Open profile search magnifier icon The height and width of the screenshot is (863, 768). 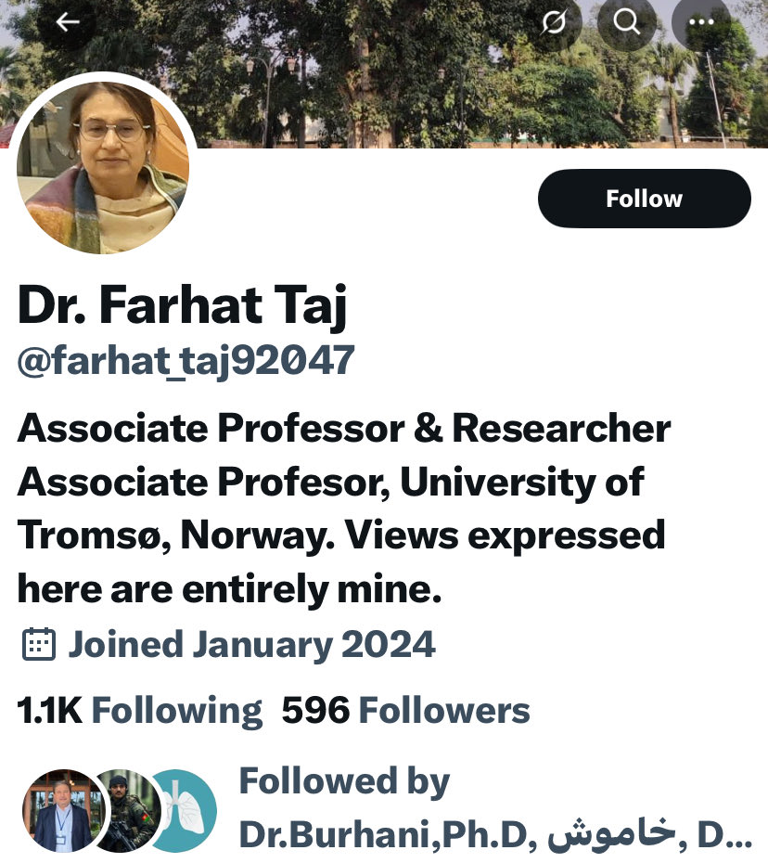(x=627, y=22)
